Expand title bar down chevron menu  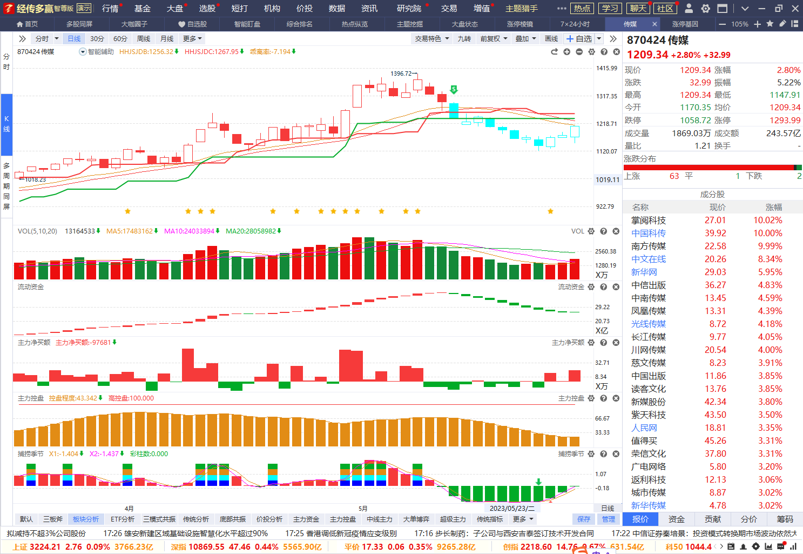click(745, 8)
